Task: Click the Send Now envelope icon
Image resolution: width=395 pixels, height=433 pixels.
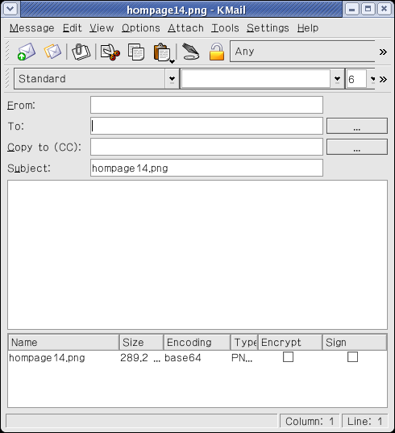Action: click(27, 52)
